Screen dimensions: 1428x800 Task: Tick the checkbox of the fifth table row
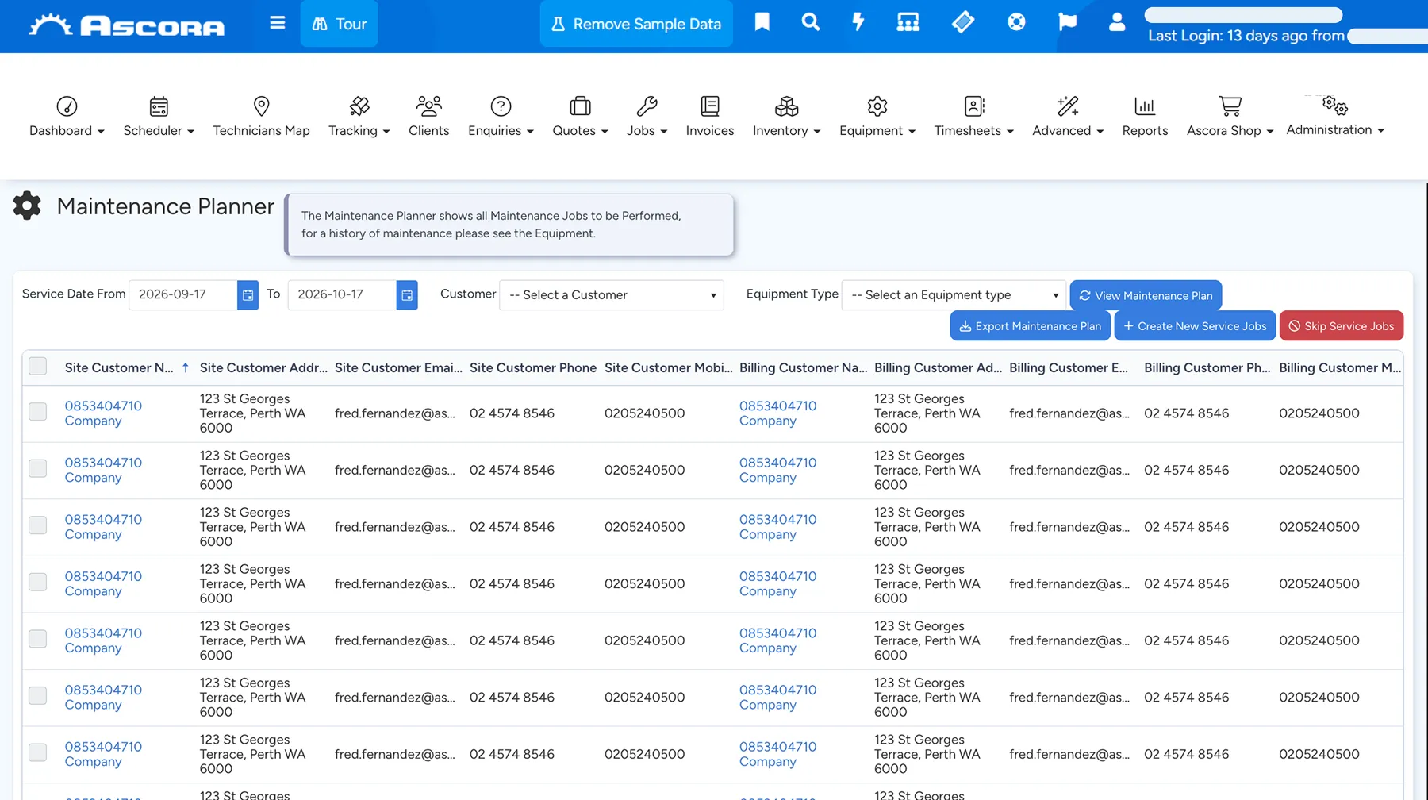coord(37,639)
